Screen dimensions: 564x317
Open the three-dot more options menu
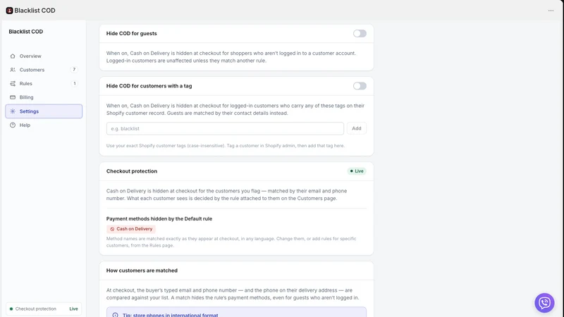click(551, 11)
